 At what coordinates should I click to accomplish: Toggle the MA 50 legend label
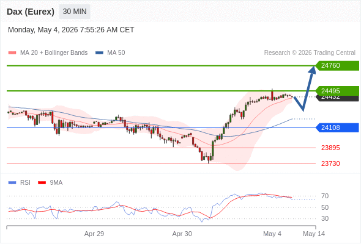116,53
